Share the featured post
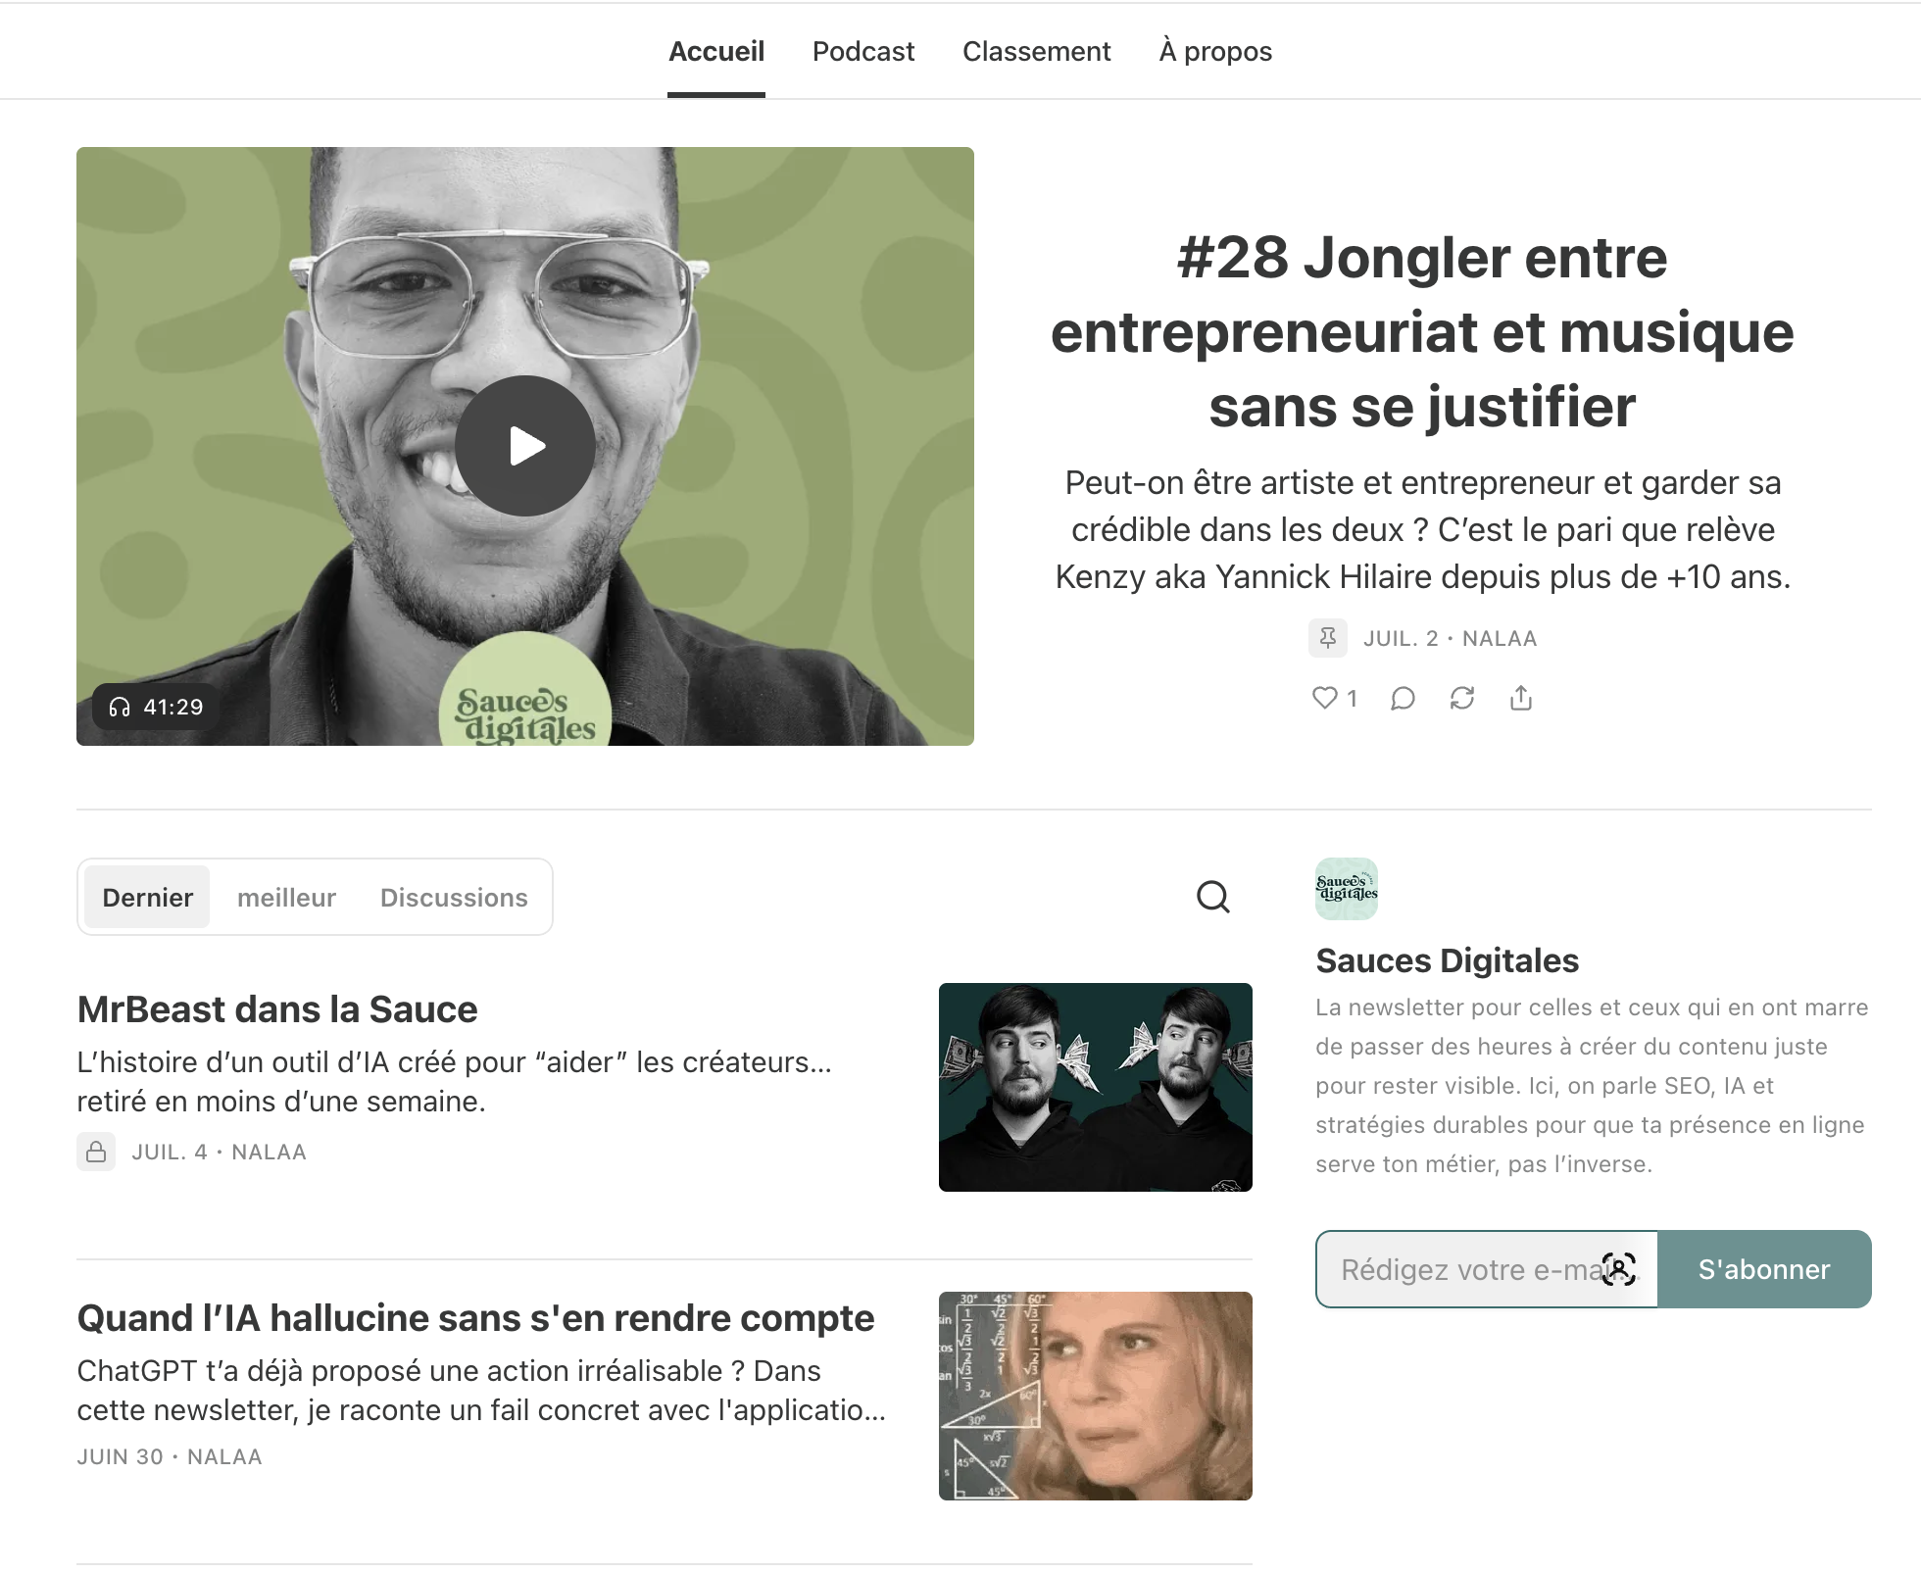Image resolution: width=1921 pixels, height=1572 pixels. (x=1520, y=698)
